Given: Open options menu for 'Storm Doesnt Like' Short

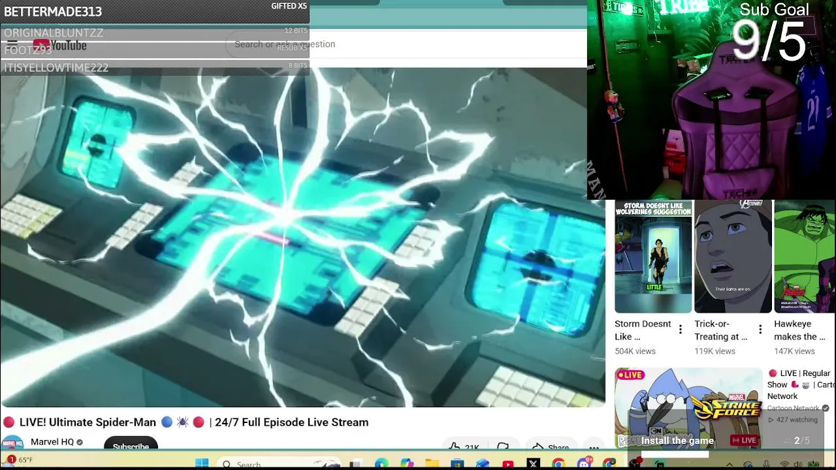Looking at the screenshot, I should coord(681,330).
